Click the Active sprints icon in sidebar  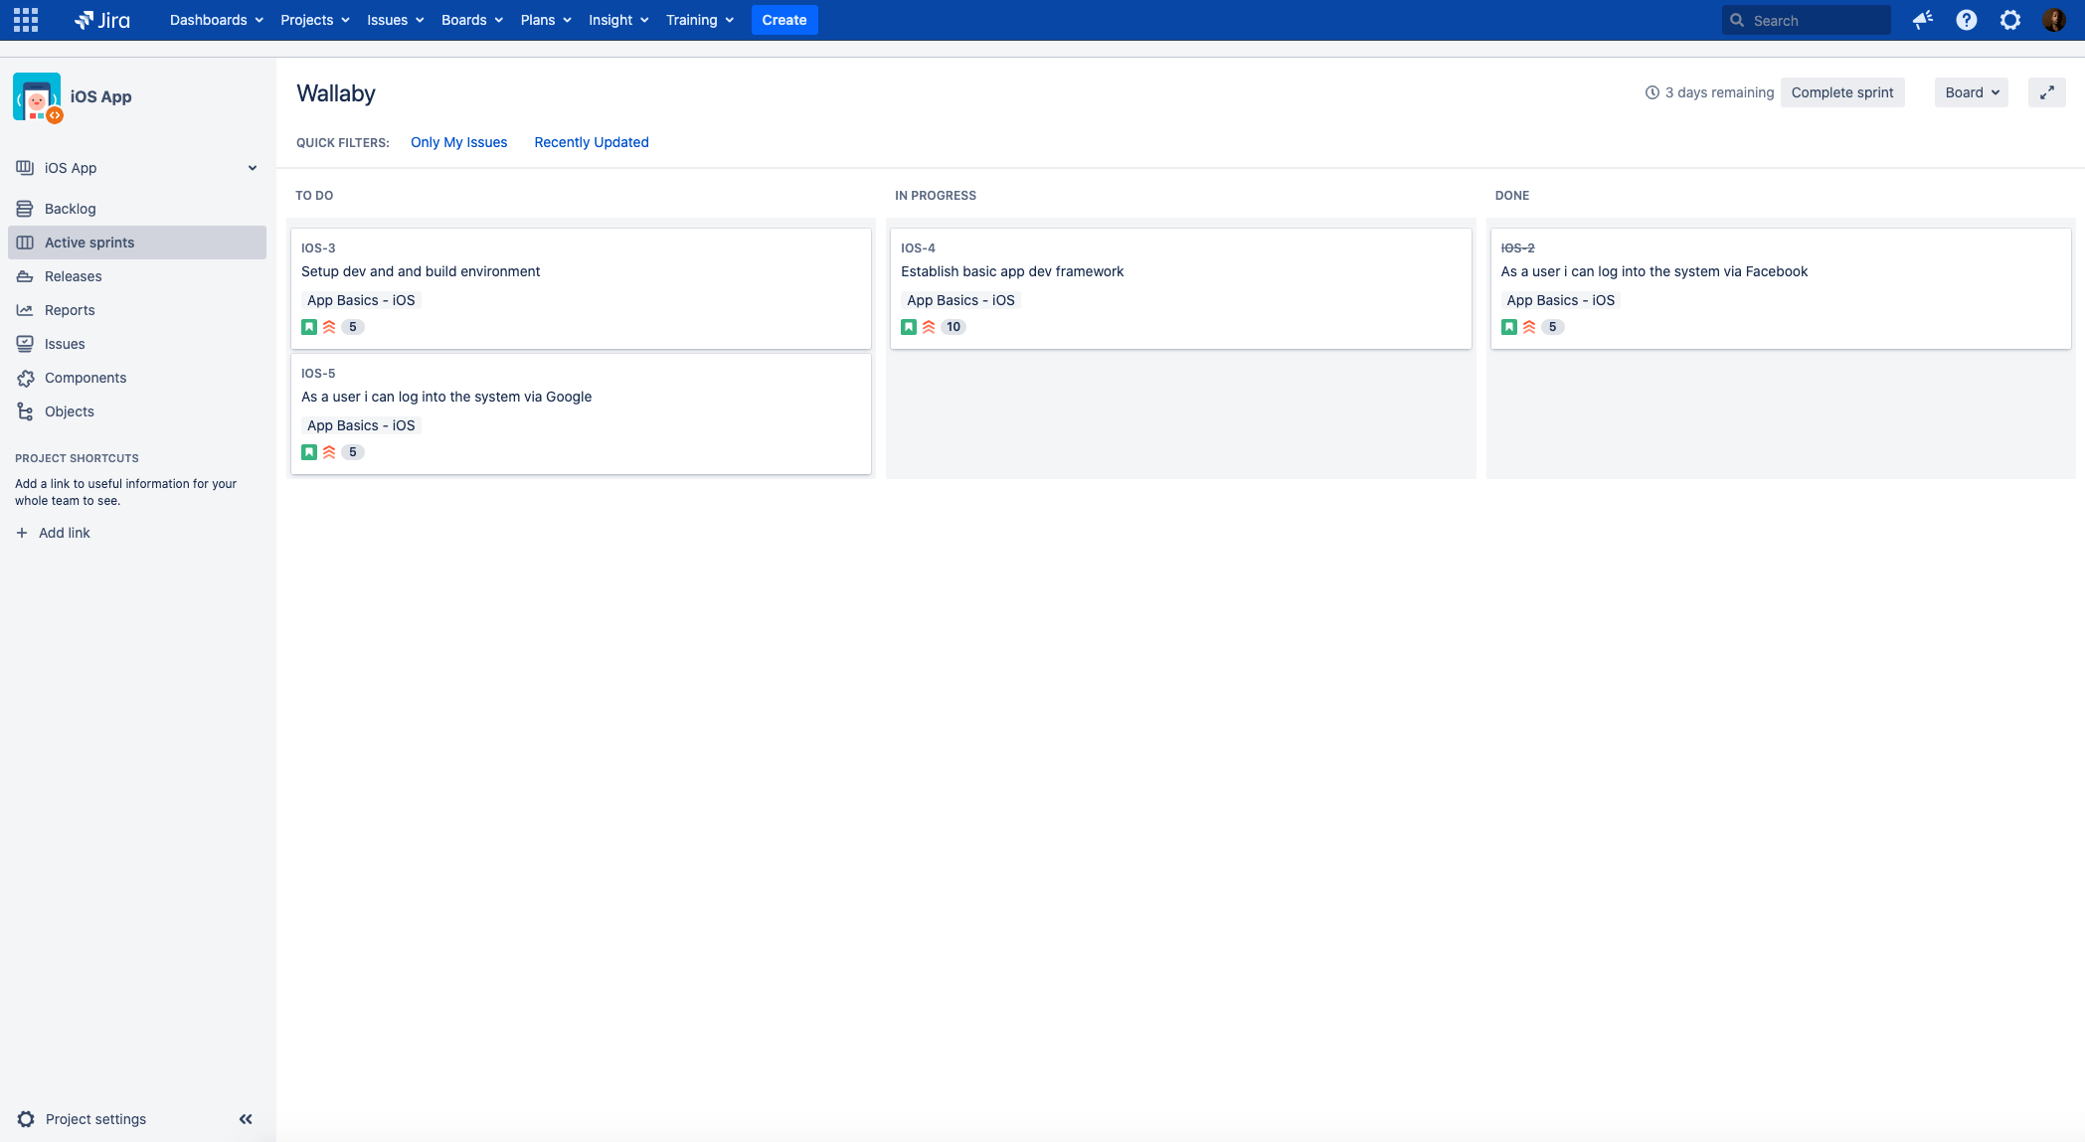click(25, 242)
